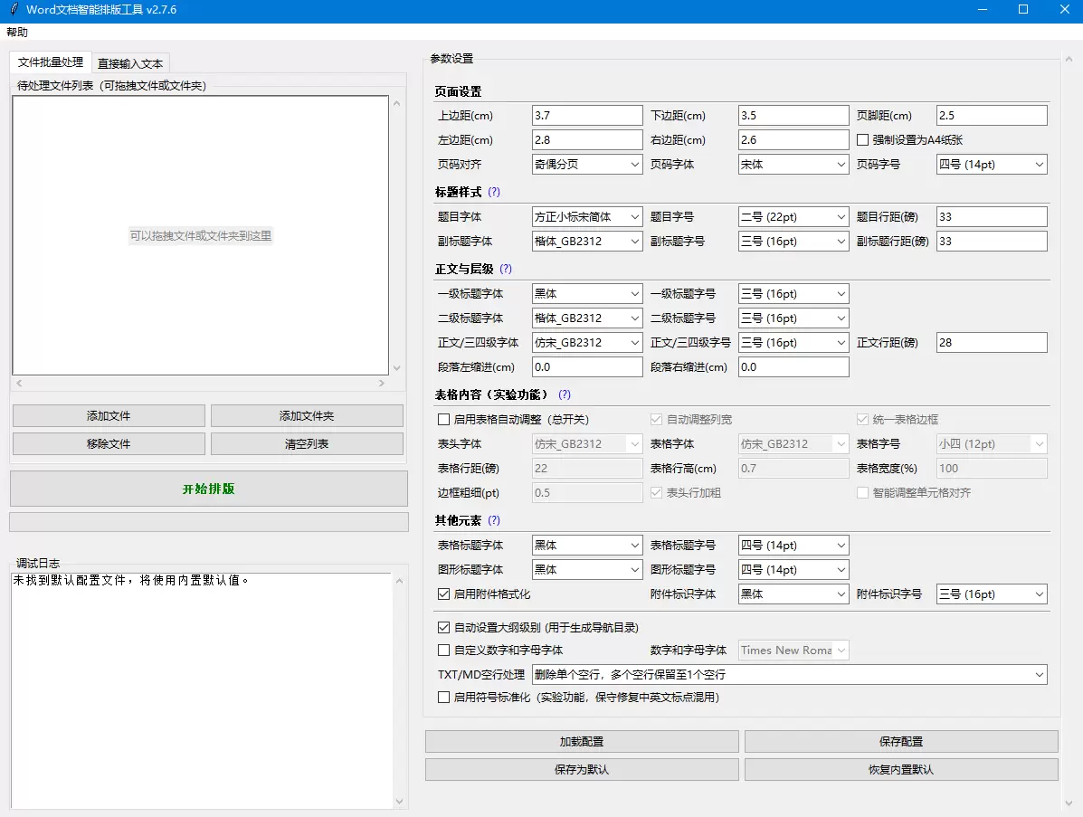Open 一级标题字体 dropdown 黑体
Viewport: 1083px width, 817px height.
587,293
